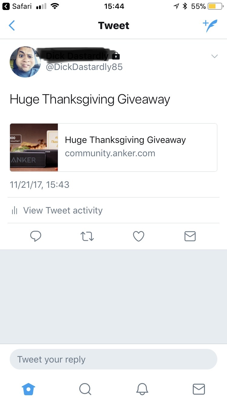Image resolution: width=227 pixels, height=404 pixels.
Task: Open Notifications bell tab
Action: click(142, 389)
